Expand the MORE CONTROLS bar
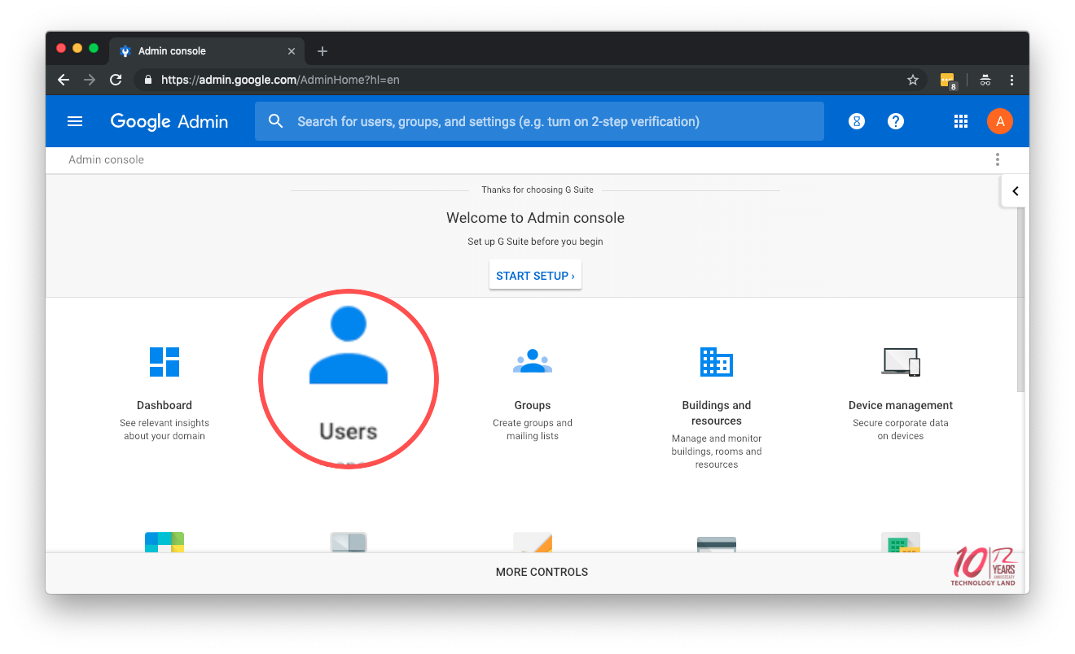Viewport: 1075px width, 654px height. tap(542, 572)
